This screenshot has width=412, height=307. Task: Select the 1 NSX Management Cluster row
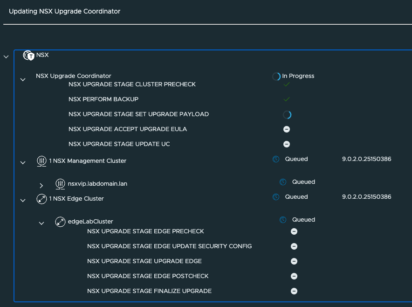(x=88, y=161)
